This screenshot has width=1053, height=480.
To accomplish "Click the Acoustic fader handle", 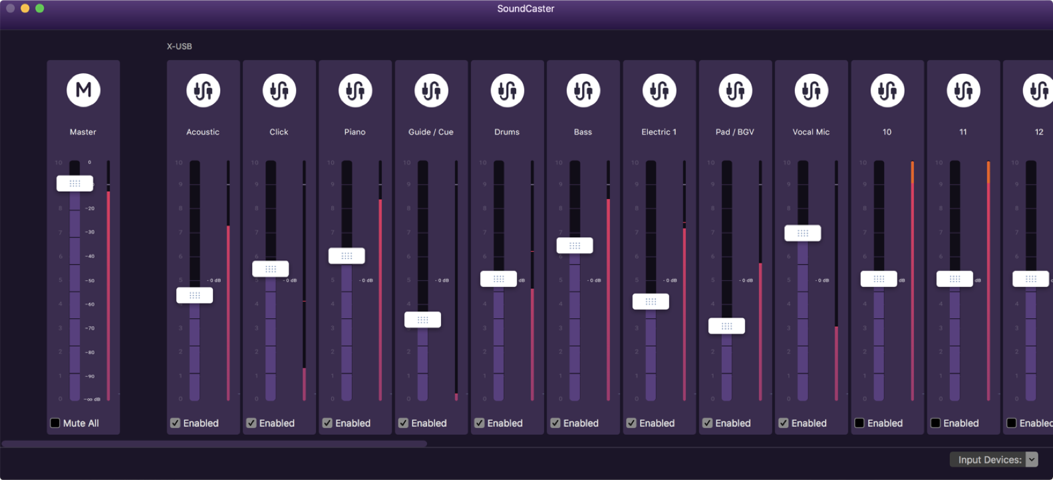I will coord(194,295).
